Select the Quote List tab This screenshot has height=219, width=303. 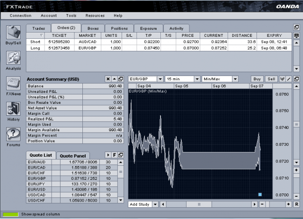[x=41, y=155]
